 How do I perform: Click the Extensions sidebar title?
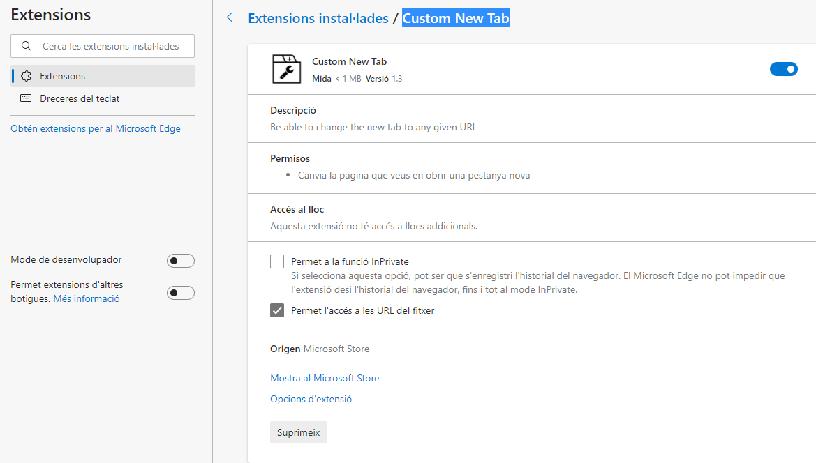[x=50, y=15]
